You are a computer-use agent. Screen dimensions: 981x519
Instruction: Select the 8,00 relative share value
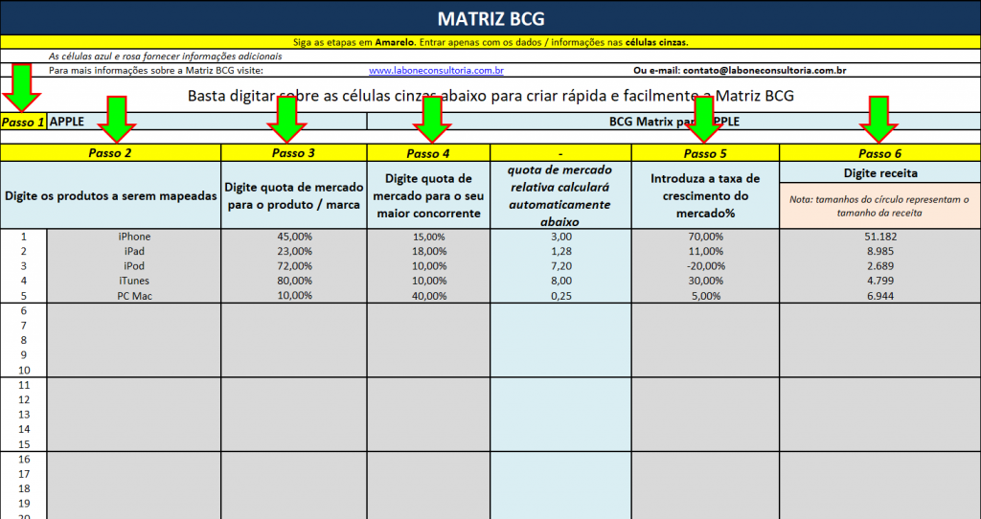(x=561, y=281)
